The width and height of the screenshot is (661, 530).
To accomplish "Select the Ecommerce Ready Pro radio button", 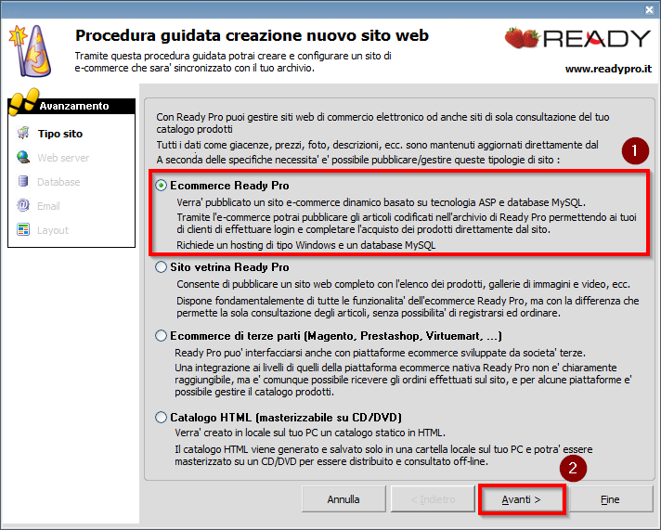I will point(161,185).
